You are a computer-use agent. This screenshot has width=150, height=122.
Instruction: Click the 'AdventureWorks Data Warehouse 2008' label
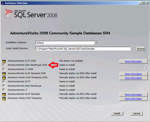point(27,65)
